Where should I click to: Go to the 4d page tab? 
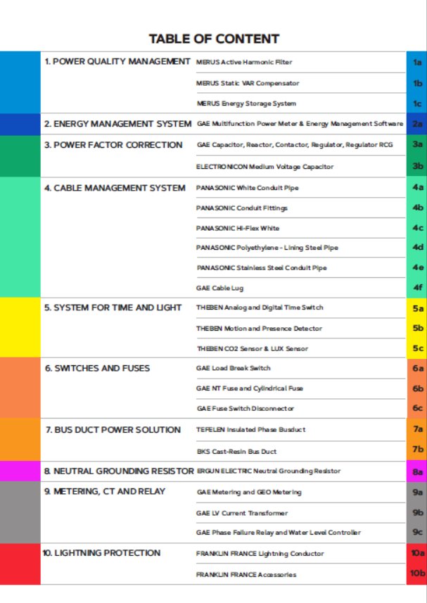click(417, 247)
